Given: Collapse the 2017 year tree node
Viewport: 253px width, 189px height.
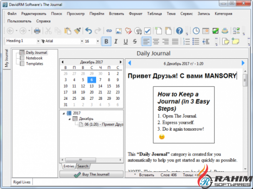Looking at the screenshot, I should point(64,114).
